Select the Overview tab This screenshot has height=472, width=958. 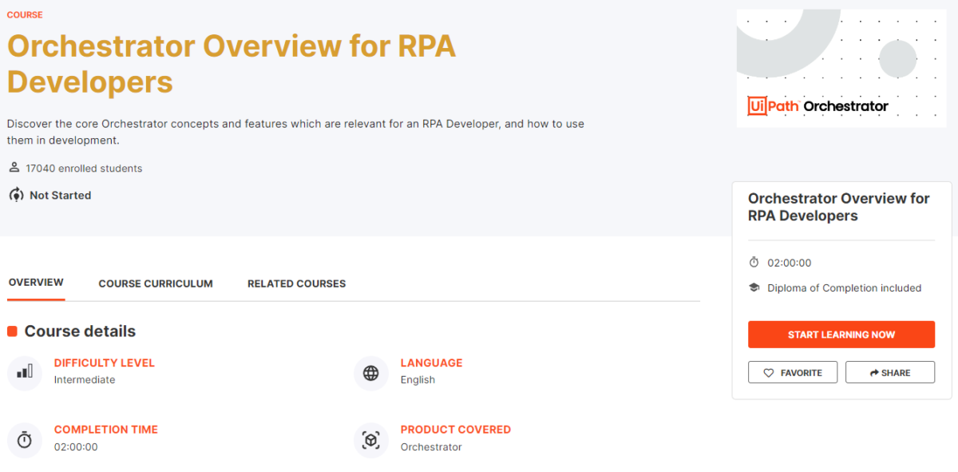click(x=36, y=282)
